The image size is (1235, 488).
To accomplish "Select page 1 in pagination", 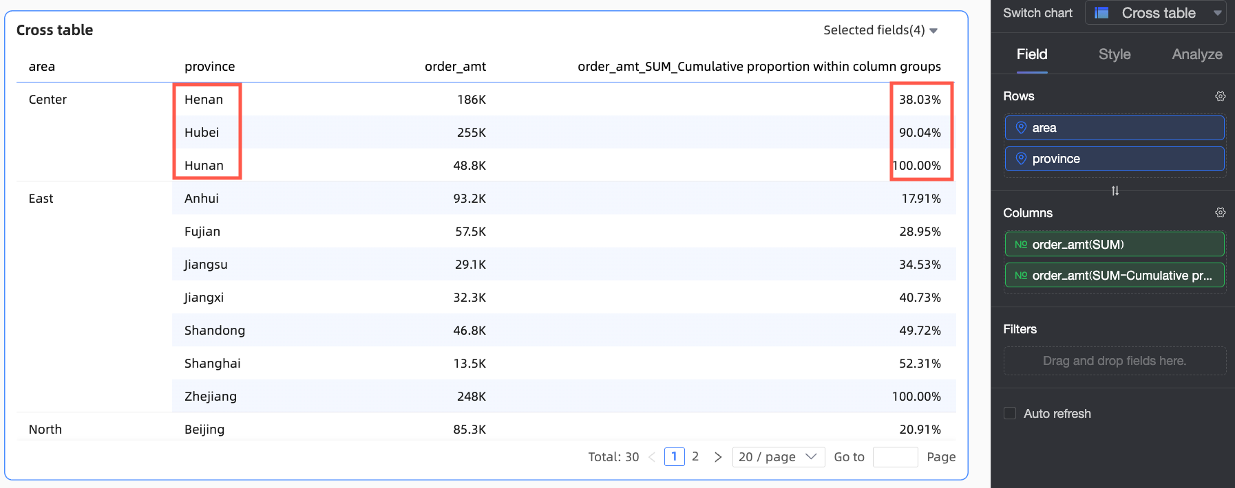I will [674, 456].
